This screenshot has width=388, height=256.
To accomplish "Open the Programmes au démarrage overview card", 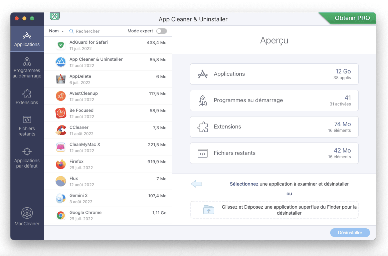I will tap(274, 100).
